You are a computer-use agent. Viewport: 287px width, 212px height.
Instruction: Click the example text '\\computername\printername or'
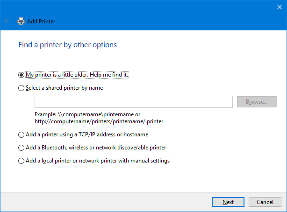99,114
